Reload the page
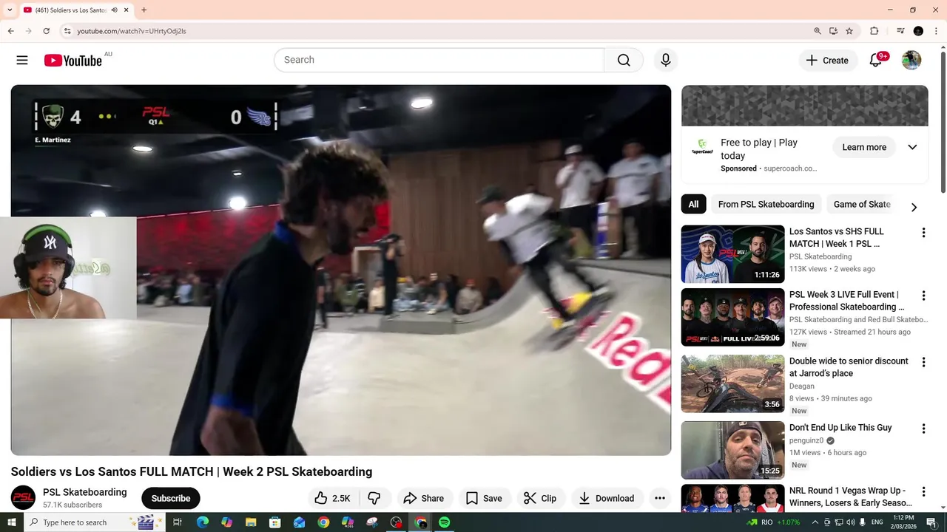 click(46, 31)
